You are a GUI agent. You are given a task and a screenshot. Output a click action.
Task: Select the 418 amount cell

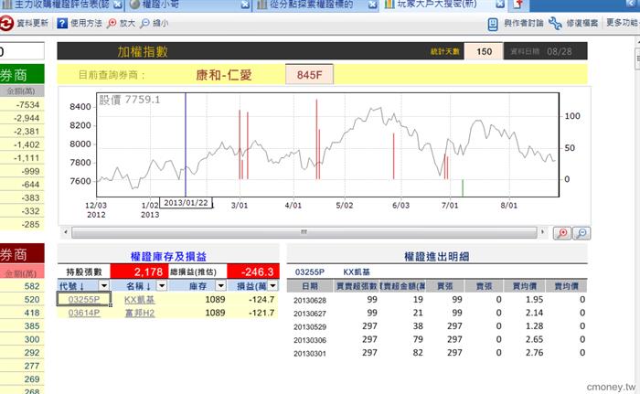coord(22,313)
